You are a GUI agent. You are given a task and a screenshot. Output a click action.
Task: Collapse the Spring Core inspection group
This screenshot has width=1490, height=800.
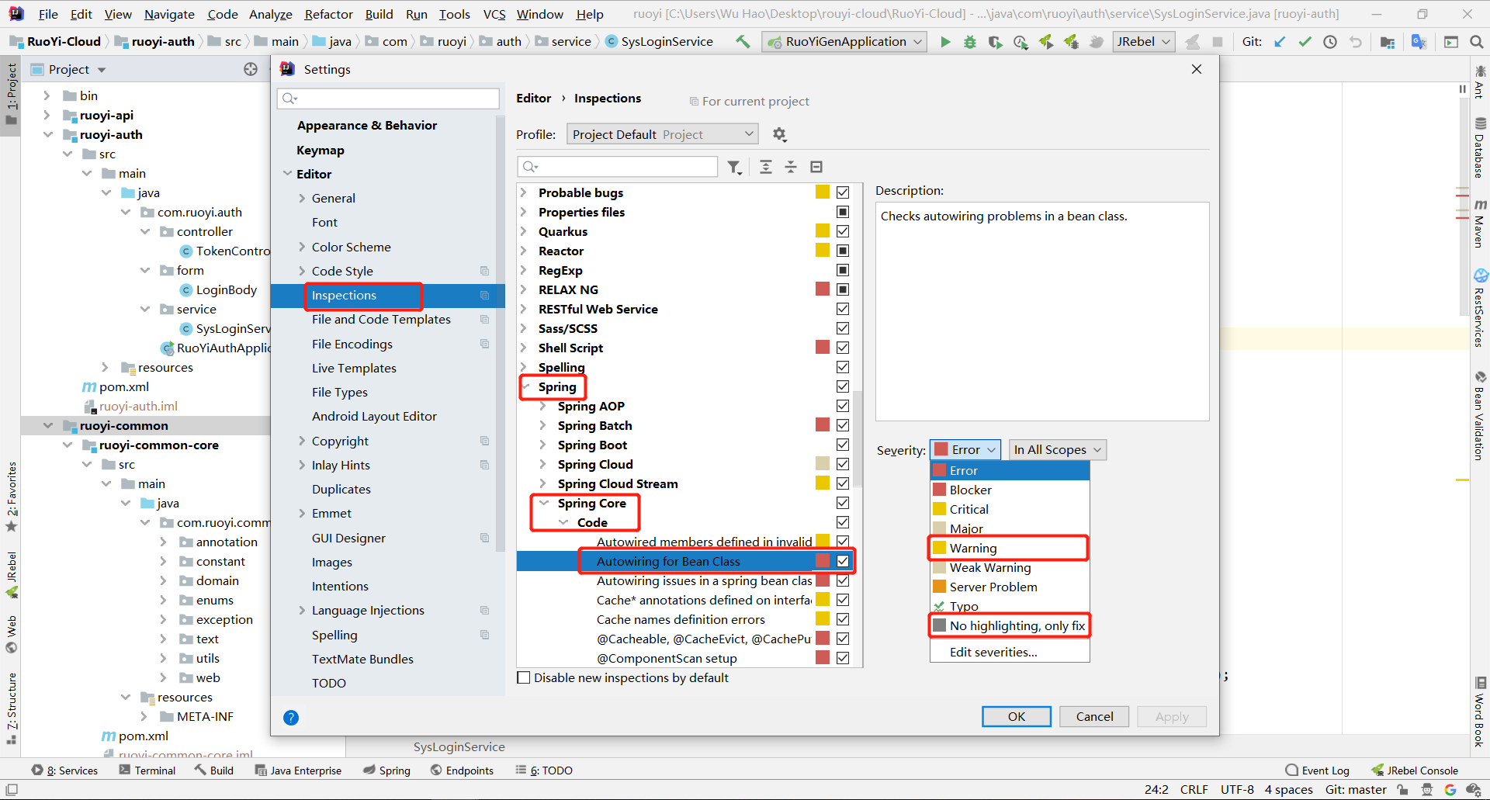pos(544,503)
